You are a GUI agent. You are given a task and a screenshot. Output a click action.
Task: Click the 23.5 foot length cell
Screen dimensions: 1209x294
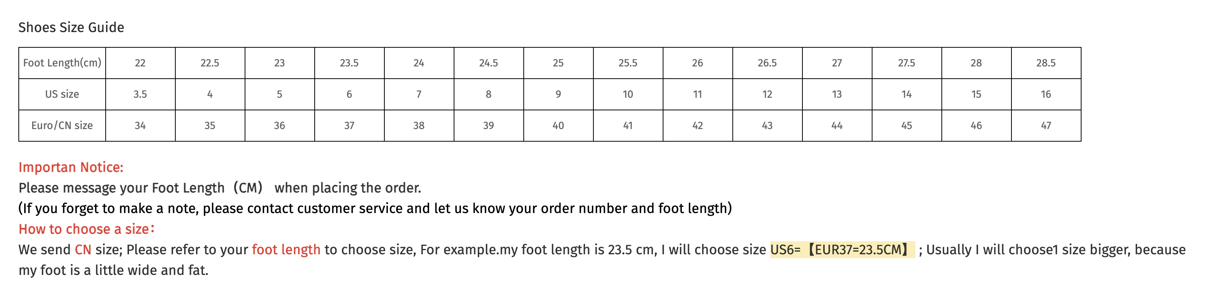(x=349, y=63)
